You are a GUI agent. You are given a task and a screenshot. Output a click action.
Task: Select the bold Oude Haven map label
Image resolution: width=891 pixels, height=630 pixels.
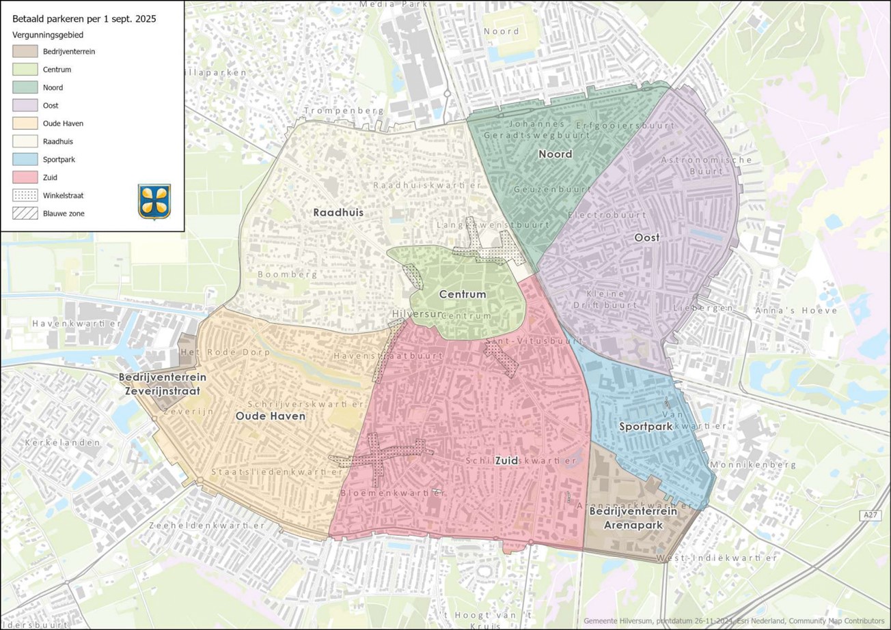coord(270,416)
